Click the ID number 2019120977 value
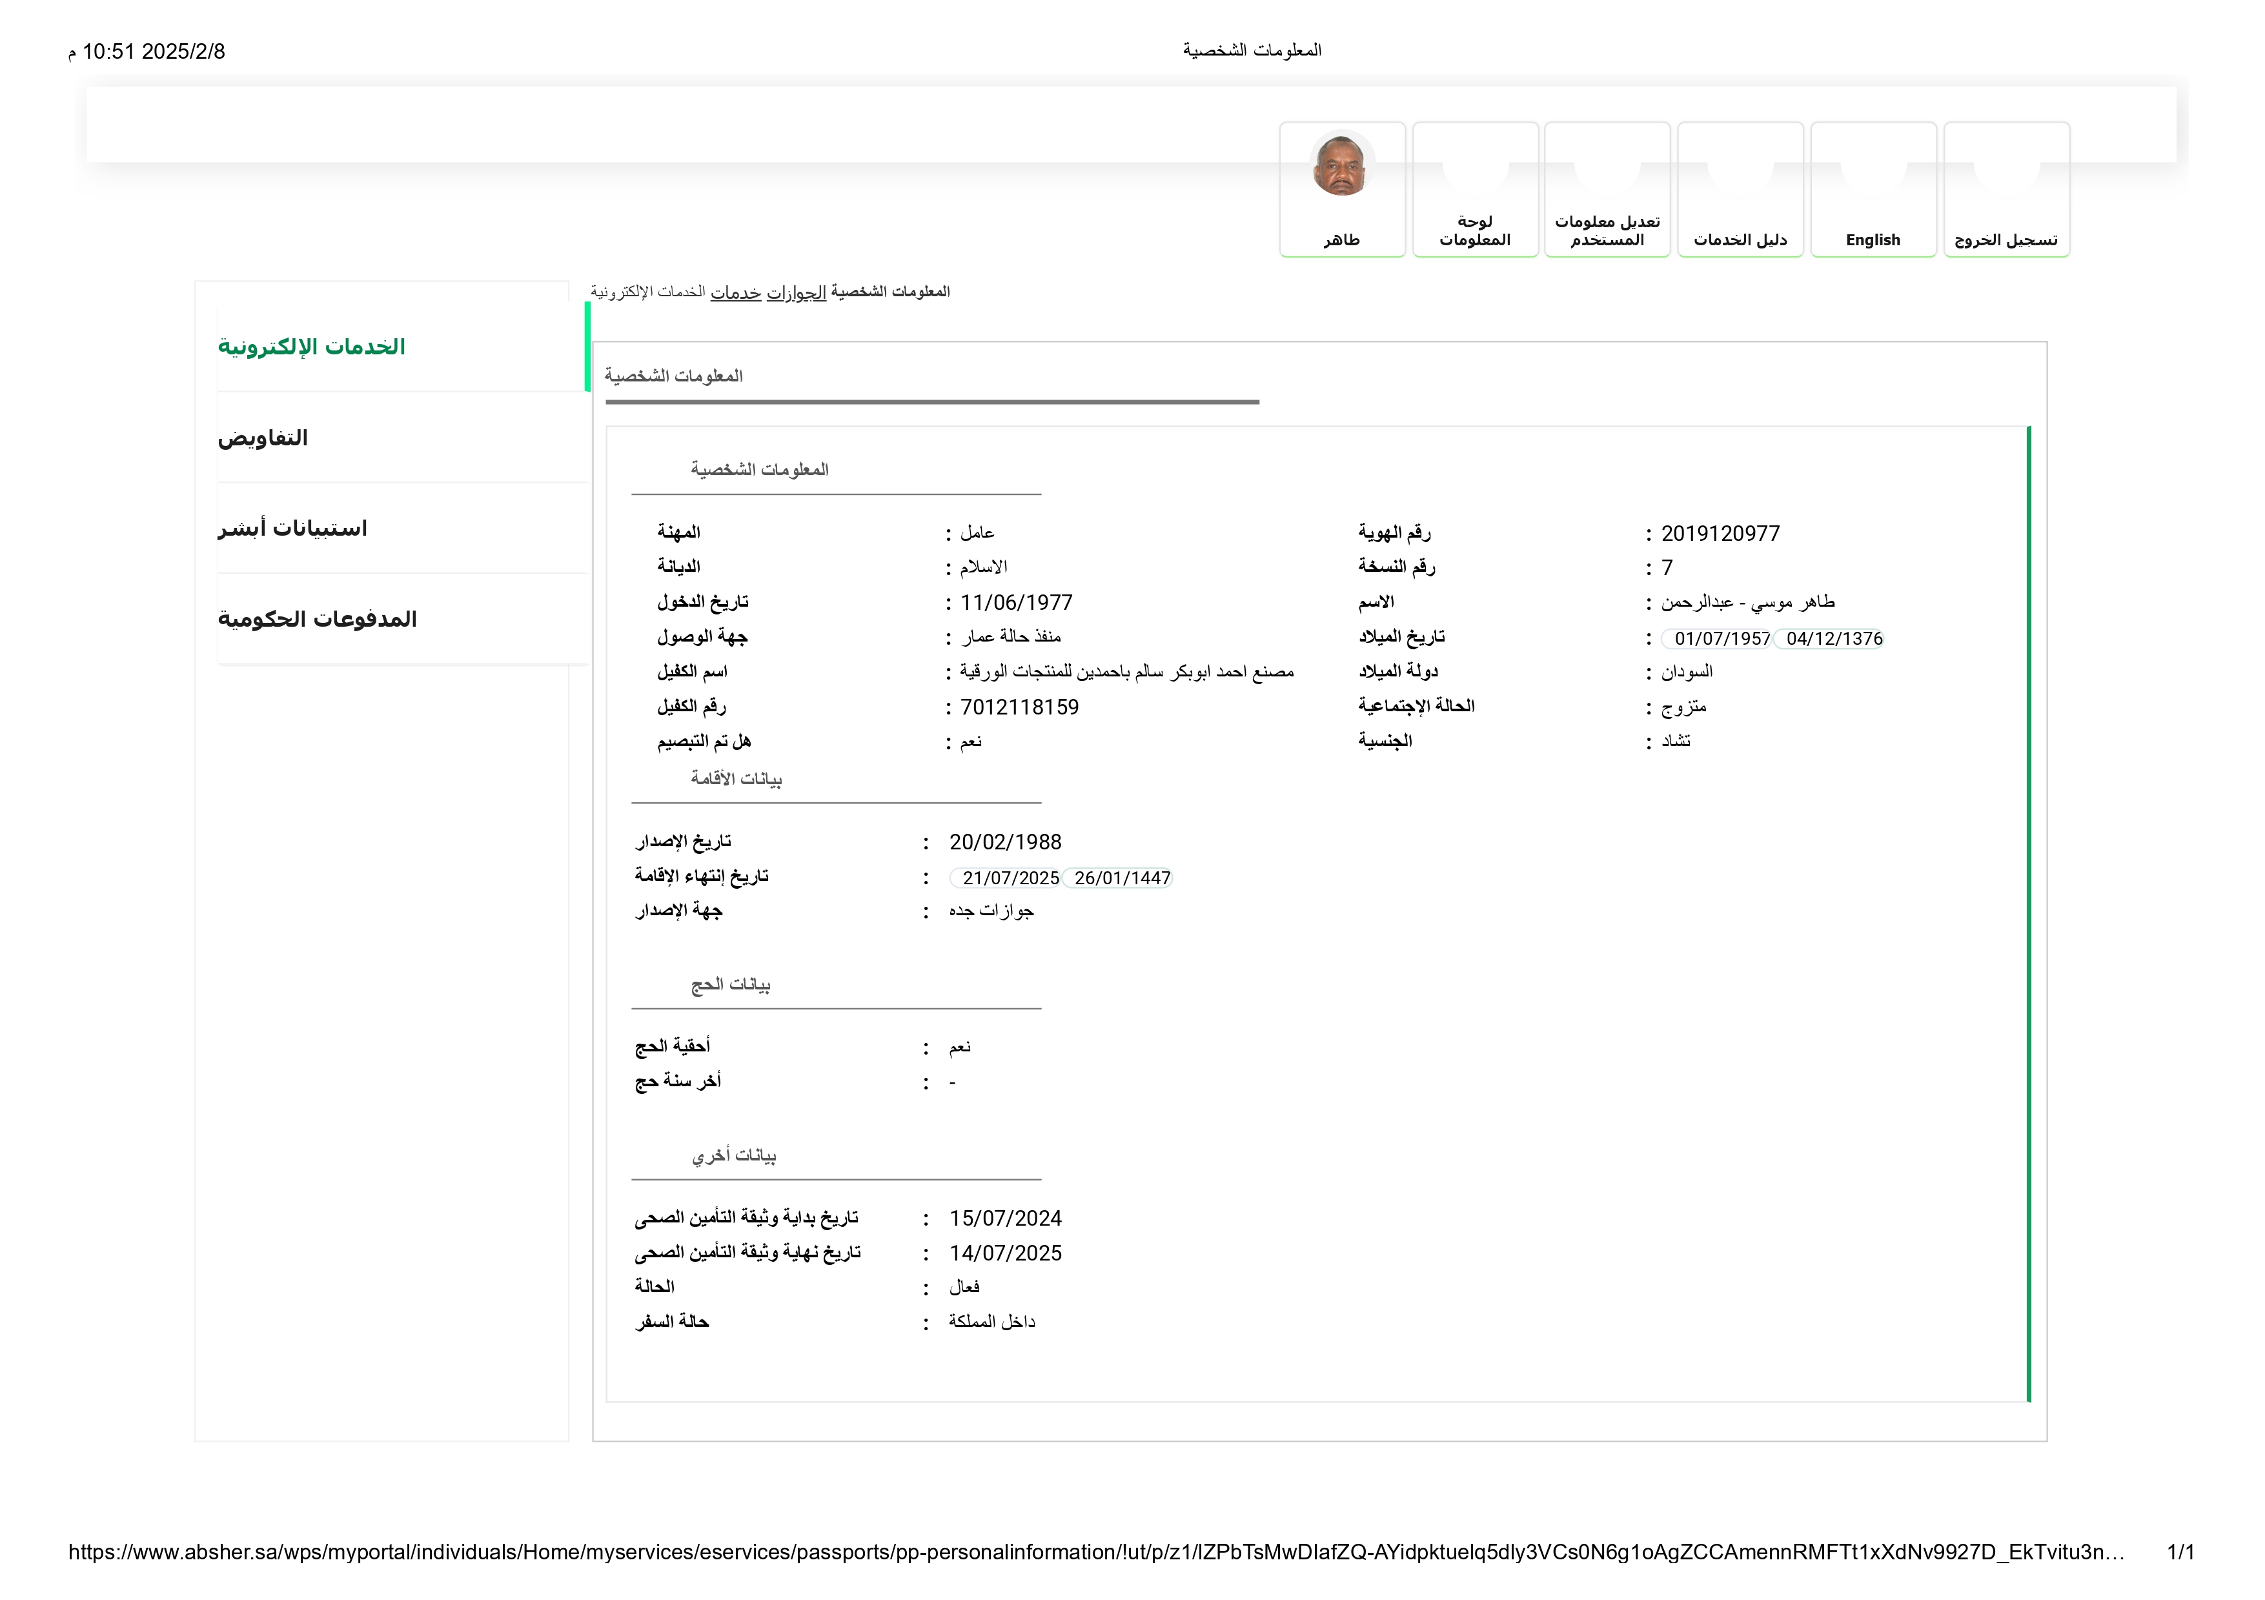2265x1600 pixels. 1720,534
